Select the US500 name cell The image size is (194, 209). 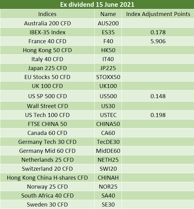coord(108,96)
